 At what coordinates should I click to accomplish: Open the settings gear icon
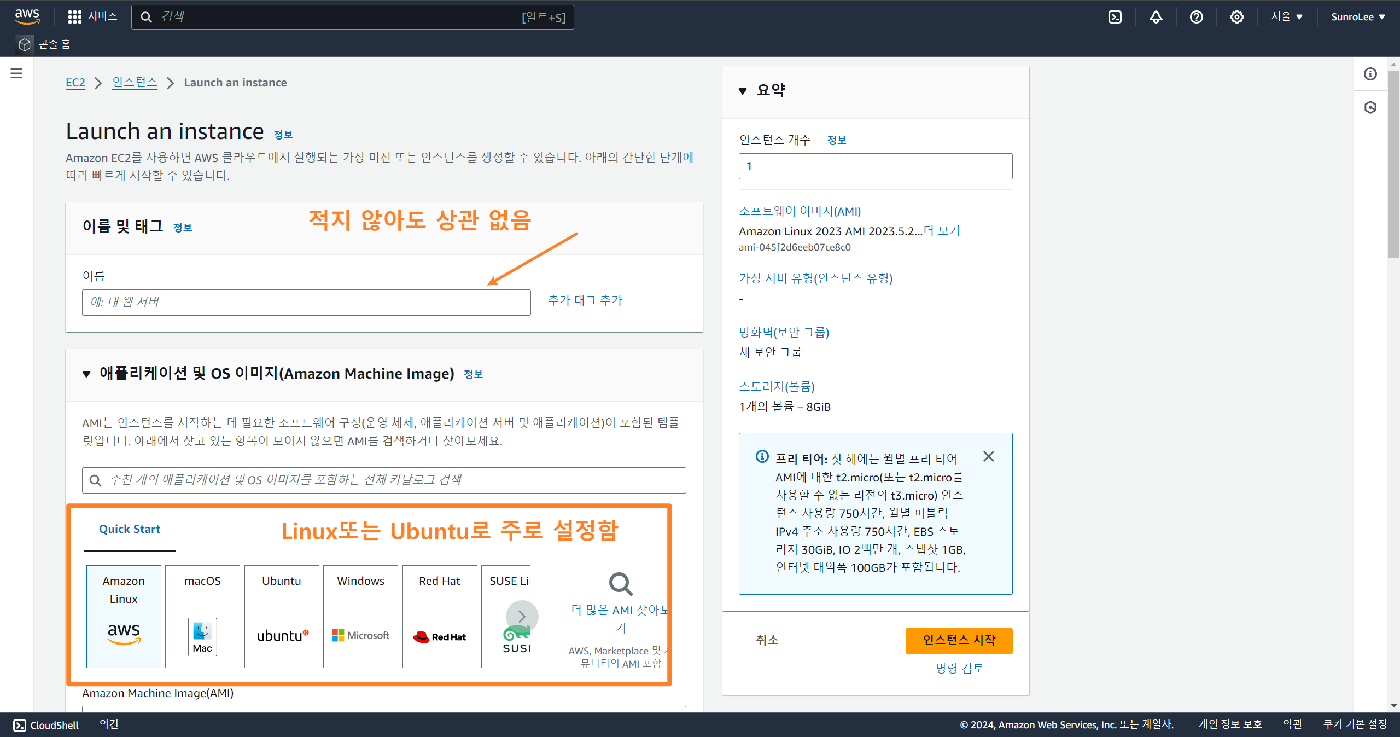tap(1236, 17)
